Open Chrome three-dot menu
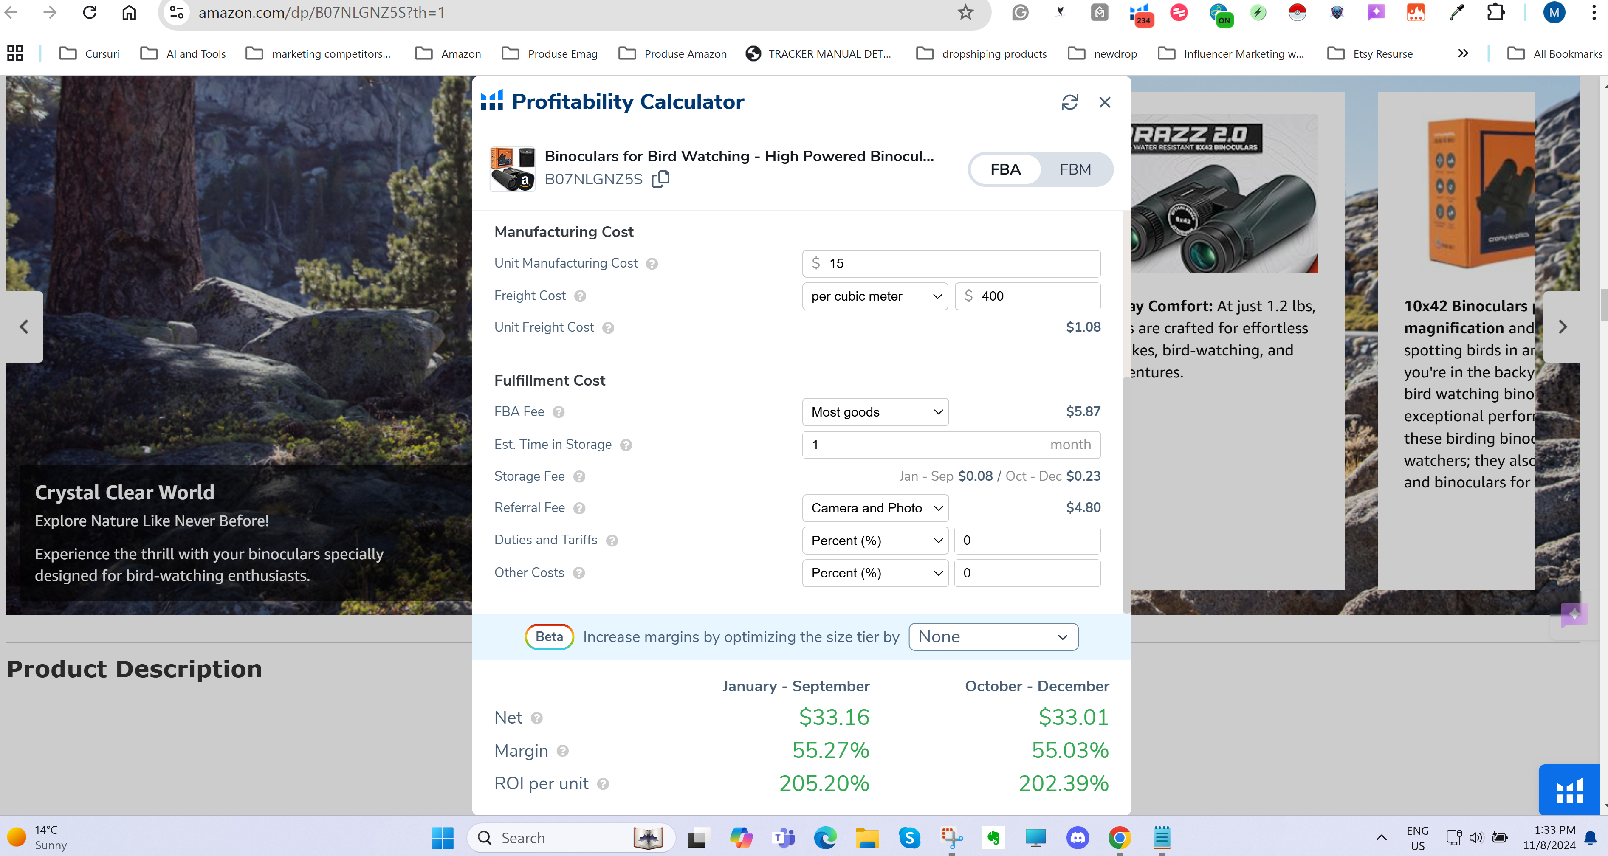 [x=1594, y=12]
